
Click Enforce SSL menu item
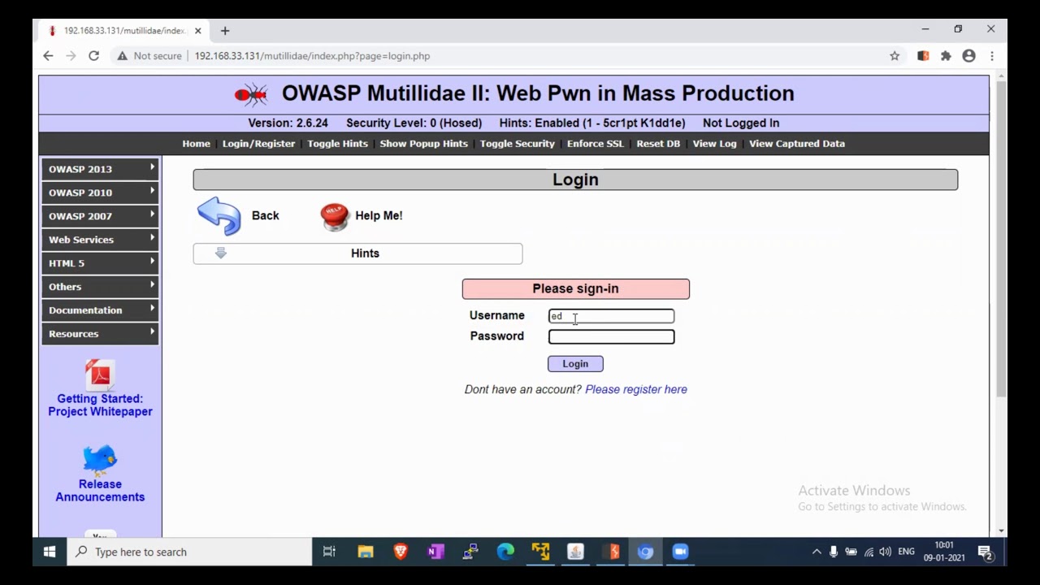pos(595,144)
